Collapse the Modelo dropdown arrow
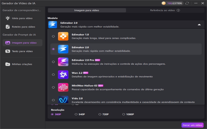The height and width of the screenshot is (129, 207). click(x=199, y=25)
